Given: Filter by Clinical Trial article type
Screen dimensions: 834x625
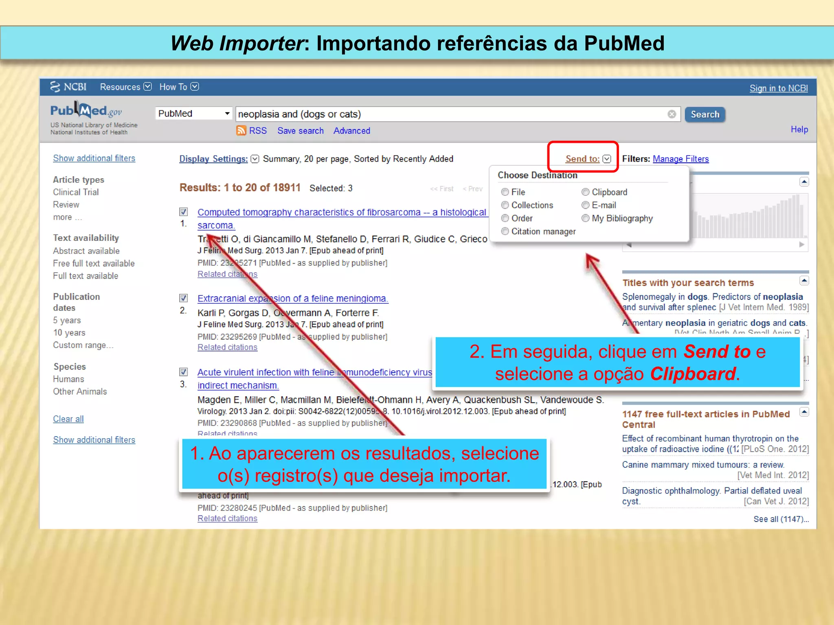Looking at the screenshot, I should click(x=76, y=192).
